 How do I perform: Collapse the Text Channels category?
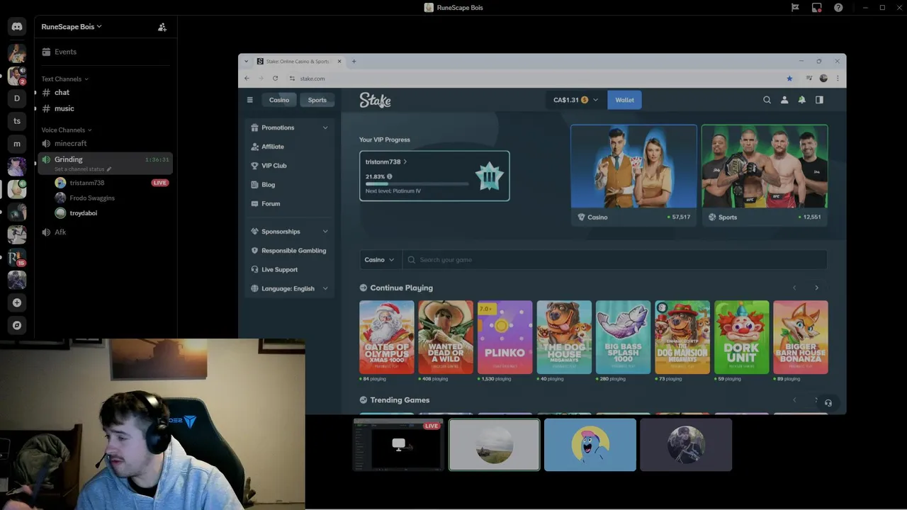pos(64,79)
